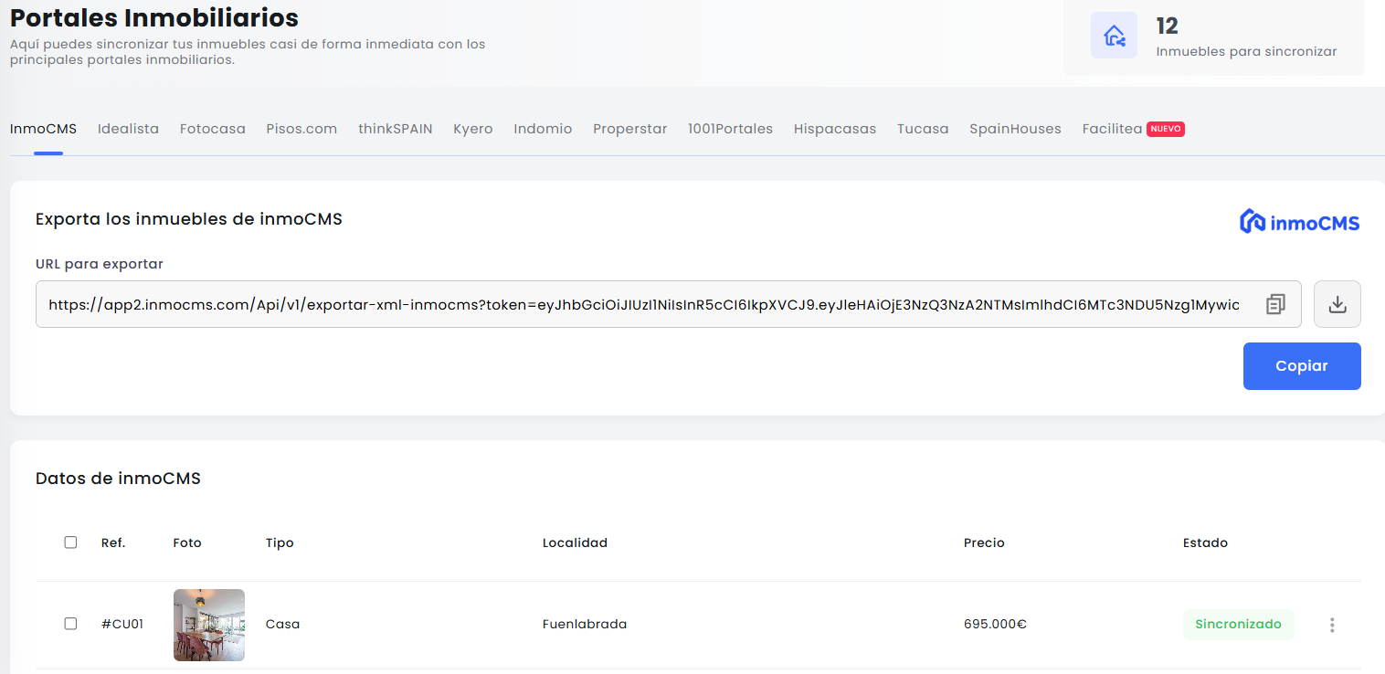
Task: Open the Casa property photo thumbnail
Action: (x=208, y=625)
